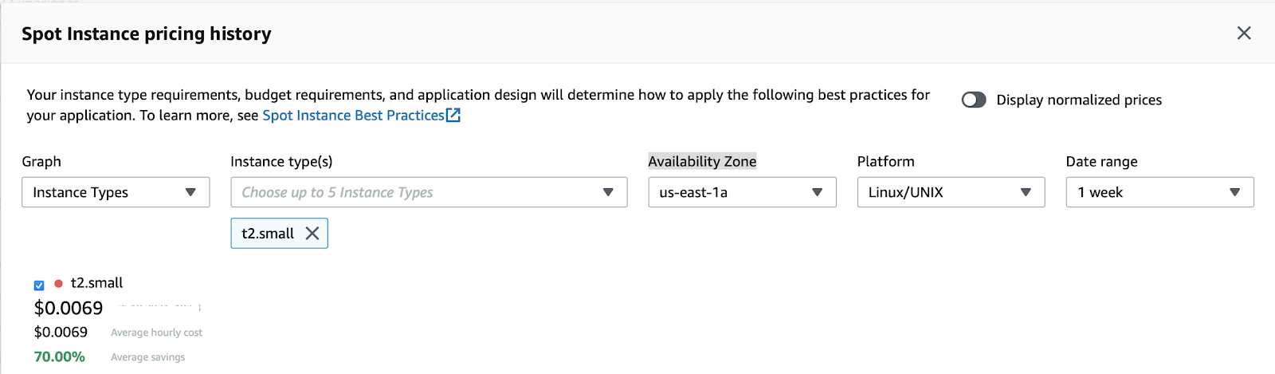Click the Availability Zone dropdown arrow
Screen dimensions: 1275x374
coord(817,192)
